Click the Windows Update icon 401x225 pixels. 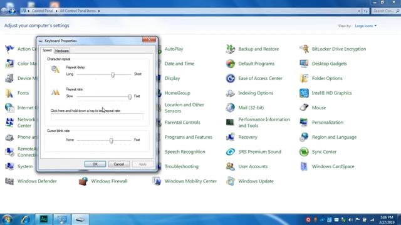point(231,181)
